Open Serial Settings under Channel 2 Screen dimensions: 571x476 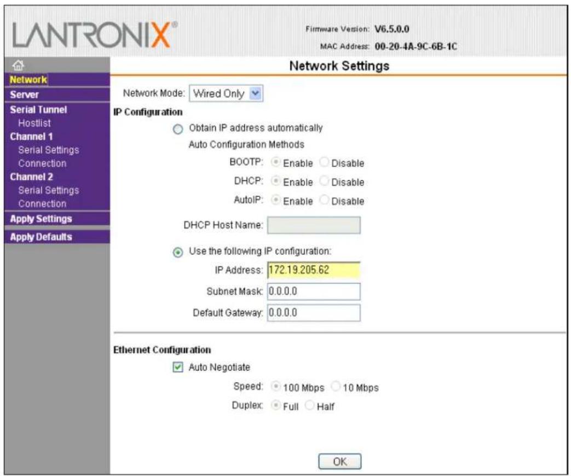point(48,190)
